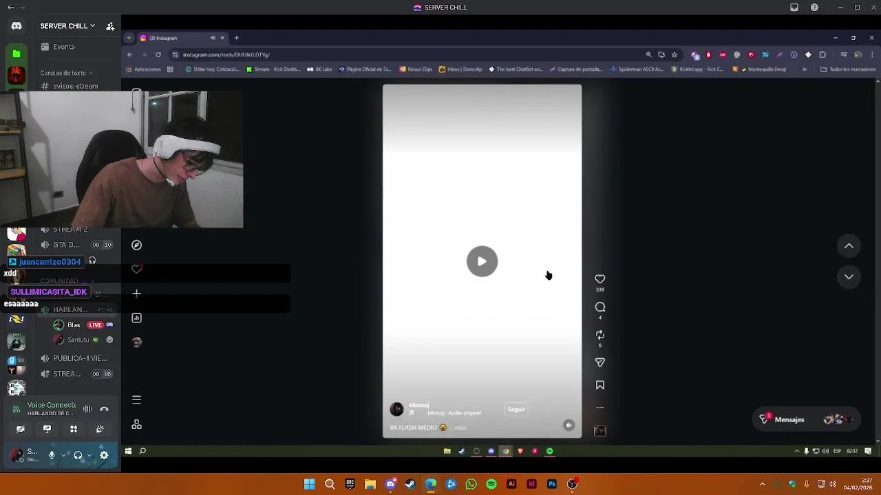The image size is (881, 495).
Task: Share the reel via send icon
Action: click(x=600, y=362)
